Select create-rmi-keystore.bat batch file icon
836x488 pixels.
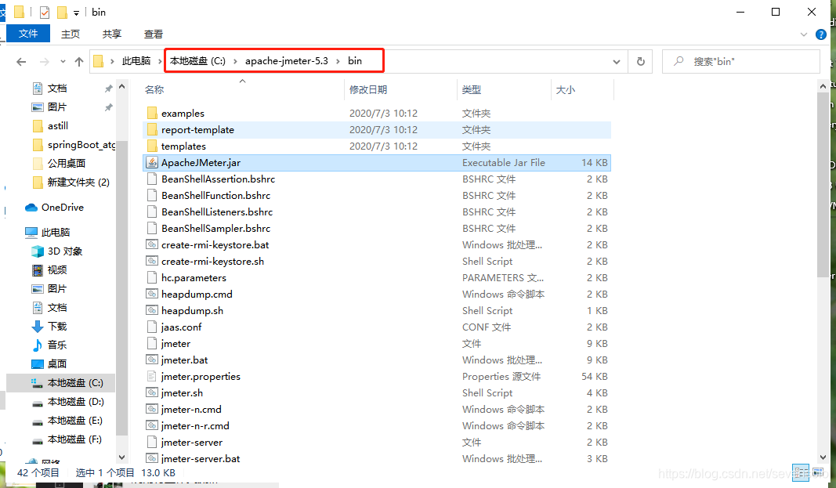click(152, 245)
